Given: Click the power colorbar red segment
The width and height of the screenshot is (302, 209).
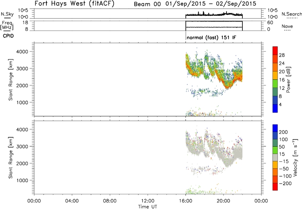Looking at the screenshot, I should click(x=275, y=51).
